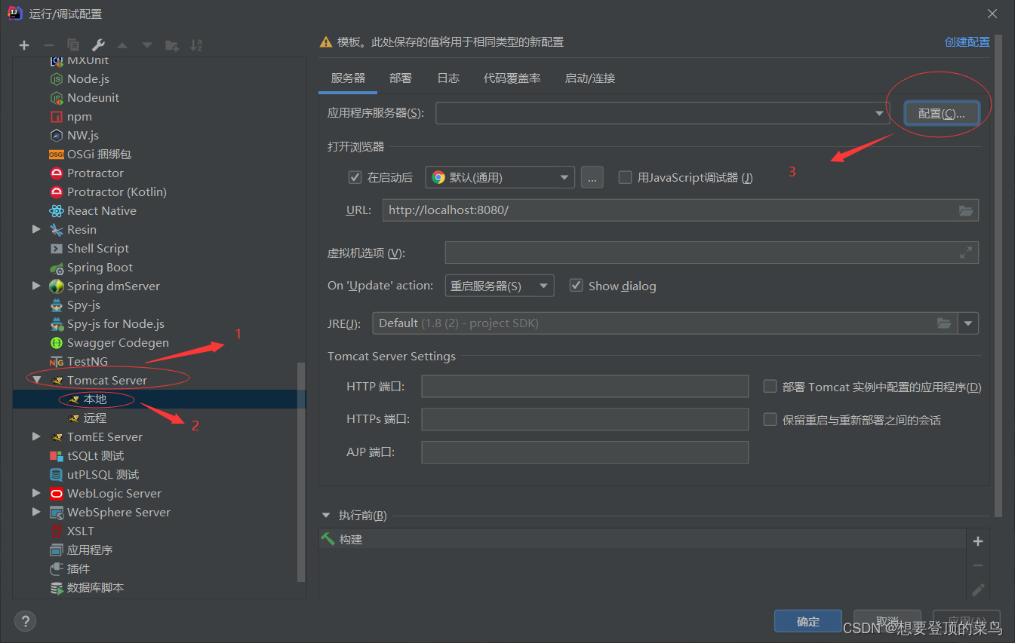The width and height of the screenshot is (1015, 643).
Task: Open the help question mark button
Action: pyautogui.click(x=26, y=621)
